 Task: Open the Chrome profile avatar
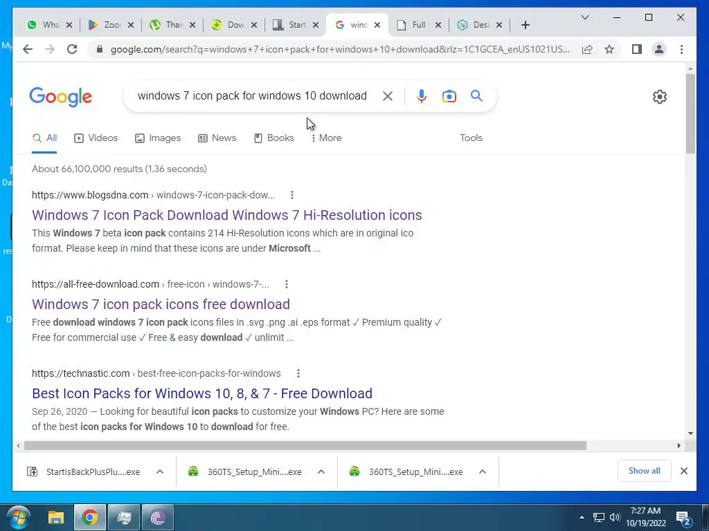pyautogui.click(x=659, y=49)
